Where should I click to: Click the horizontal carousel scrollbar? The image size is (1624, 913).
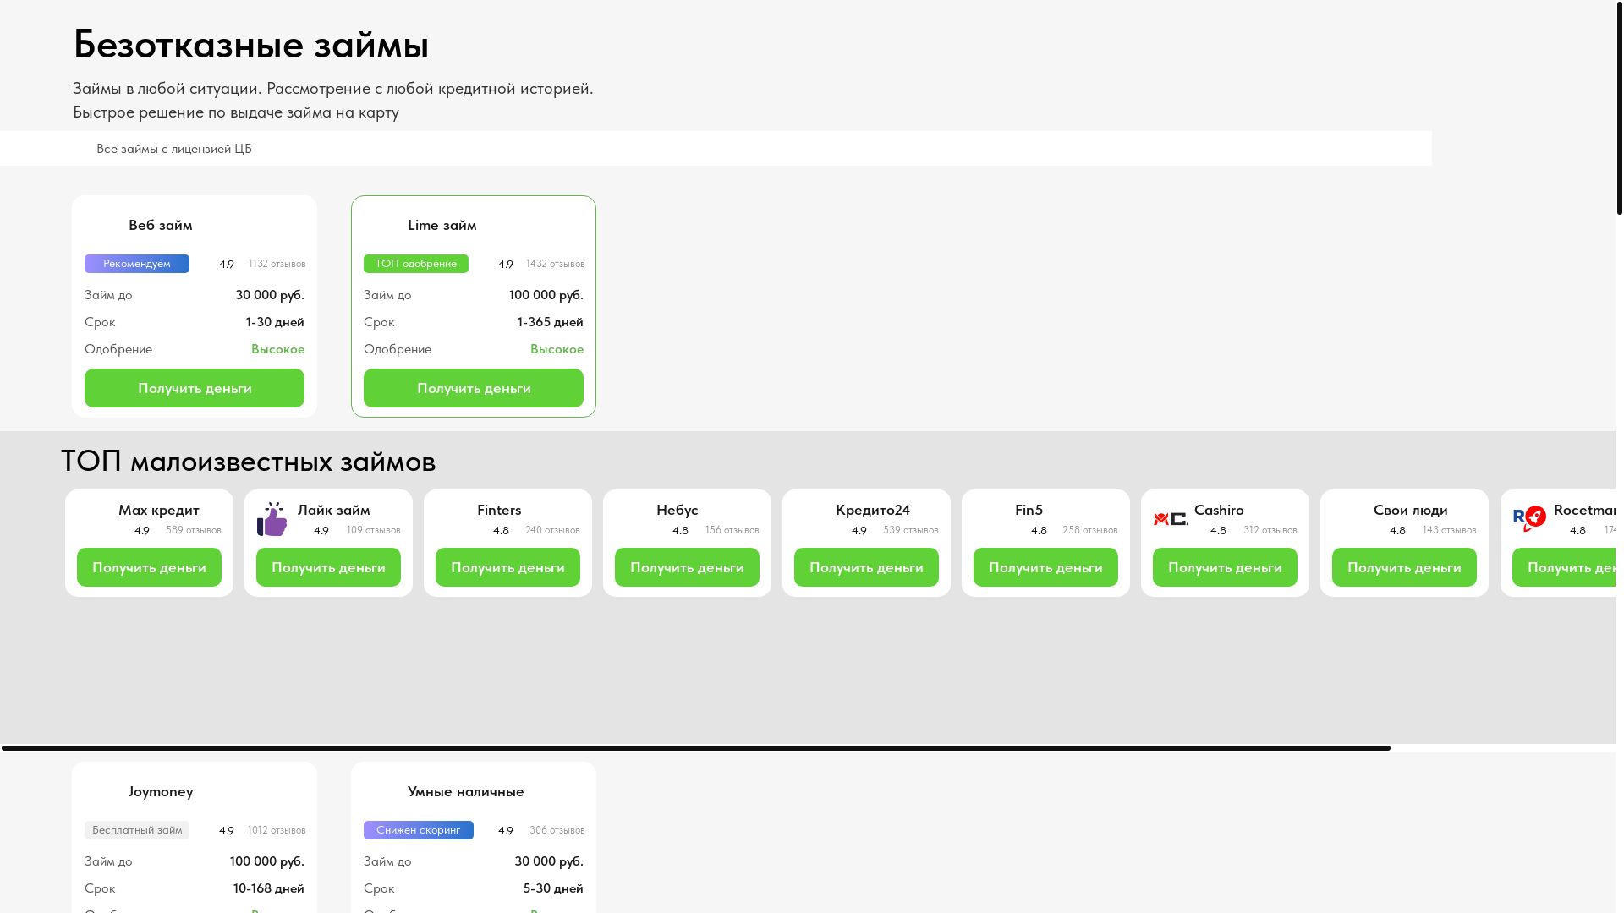click(x=696, y=748)
